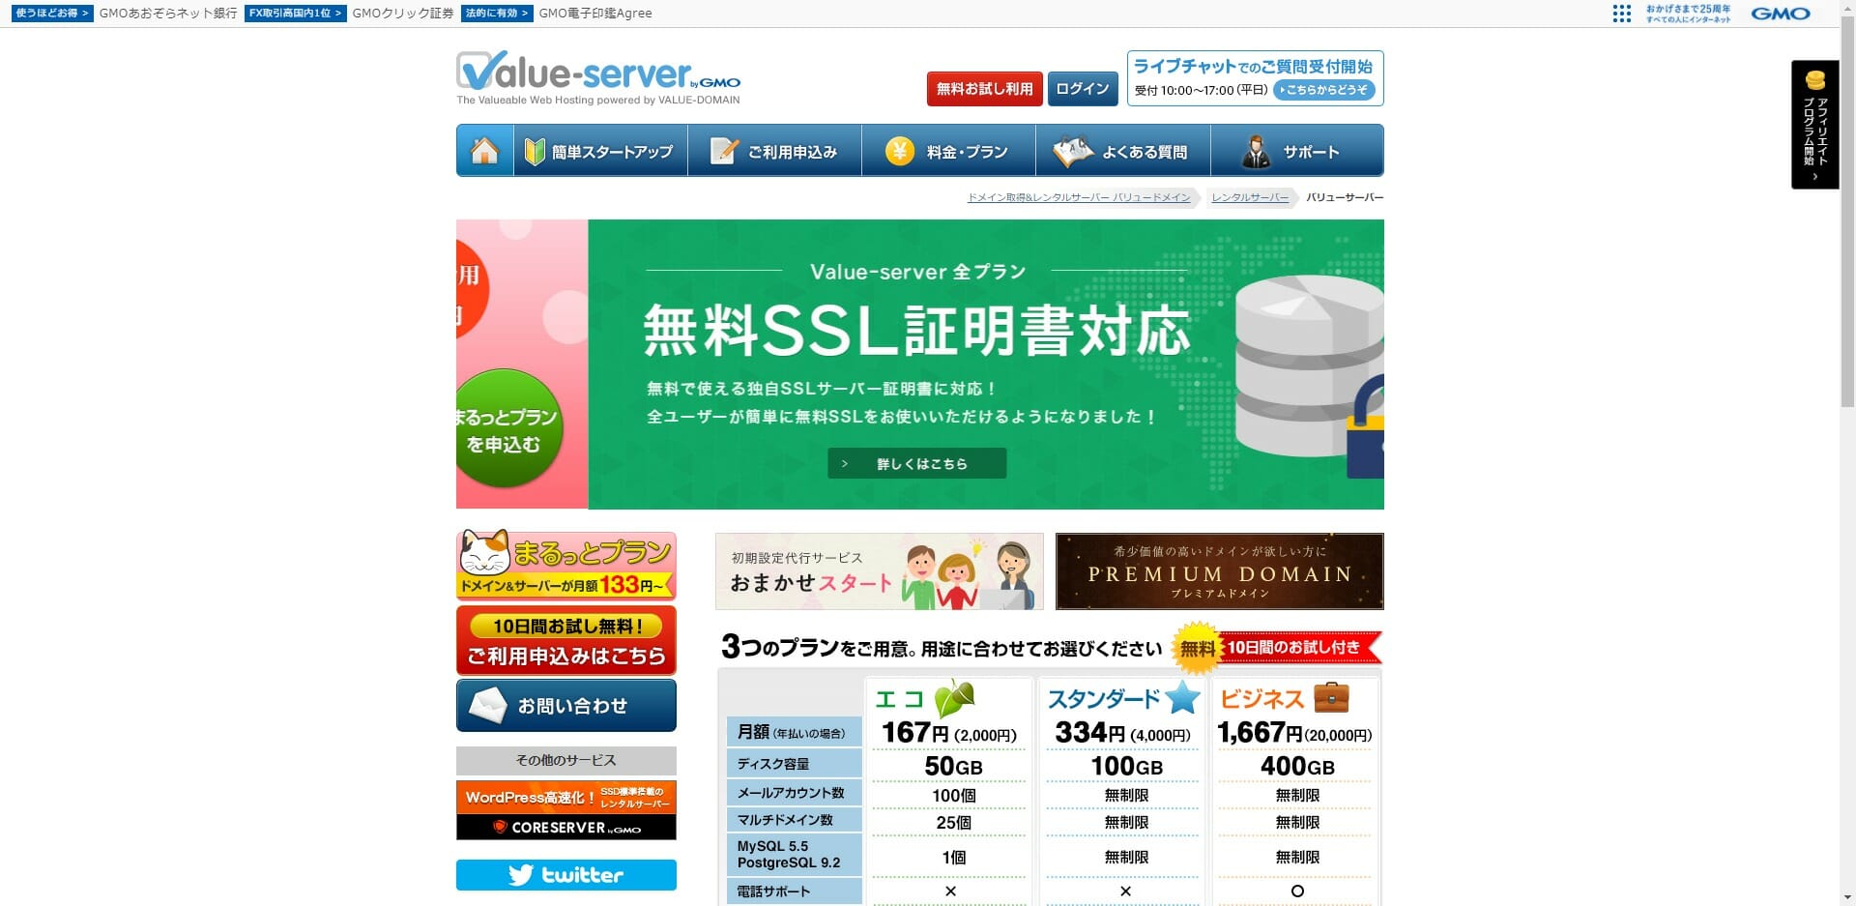Click the ビジネス plan heading
This screenshot has width=1856, height=906.
pyautogui.click(x=1262, y=699)
